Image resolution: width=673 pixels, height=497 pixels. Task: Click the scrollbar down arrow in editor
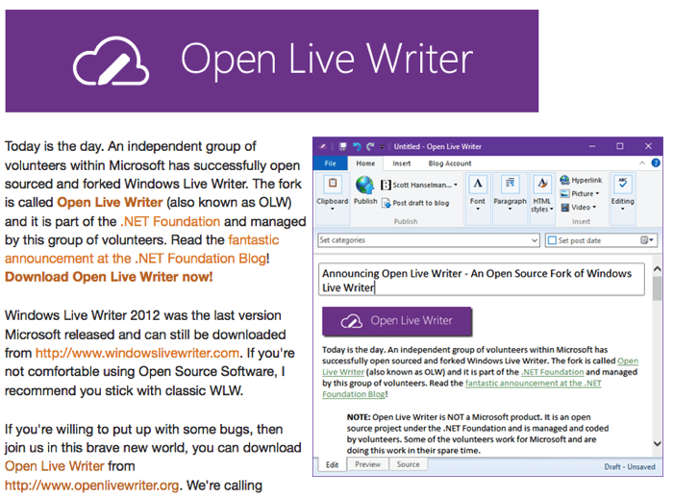click(x=657, y=444)
